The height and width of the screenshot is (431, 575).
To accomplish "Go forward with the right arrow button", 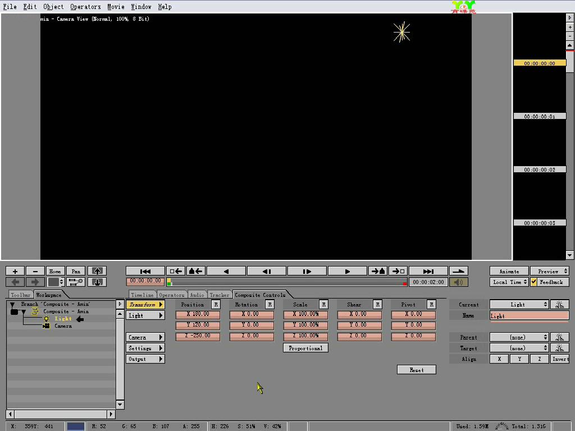I will click(35, 282).
